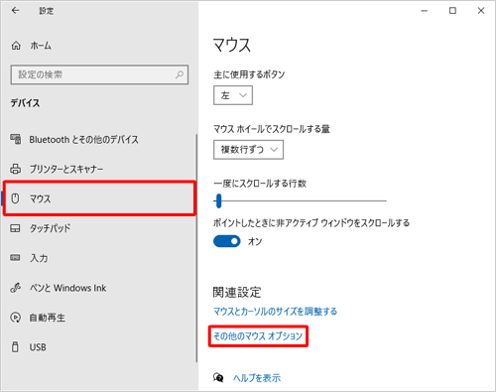Click the マウス ホイールでスクロールする量 label
496x392 pixels.
pos(272,129)
